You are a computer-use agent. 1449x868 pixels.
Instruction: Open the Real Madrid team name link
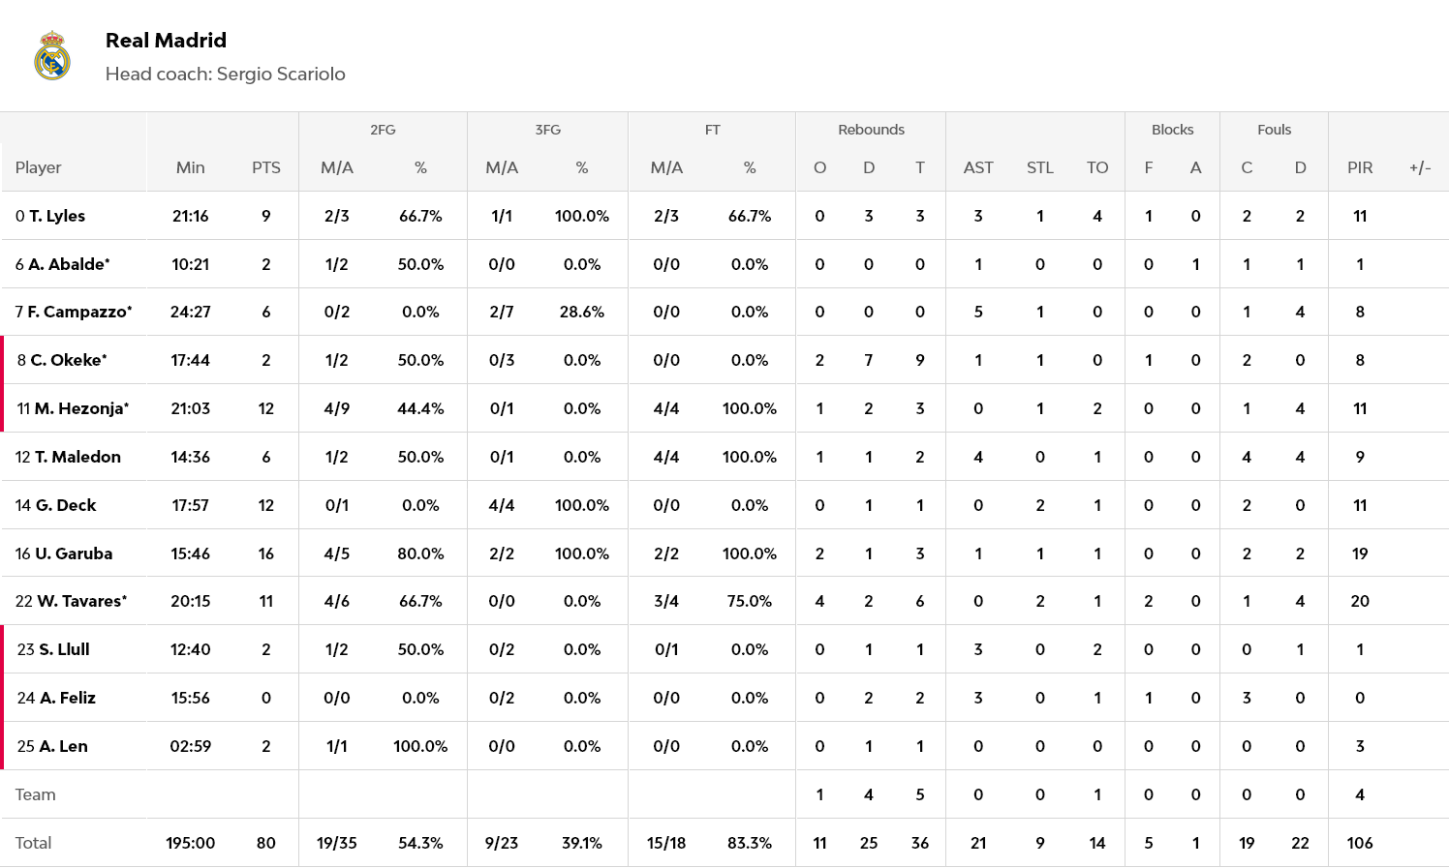pyautogui.click(x=166, y=41)
